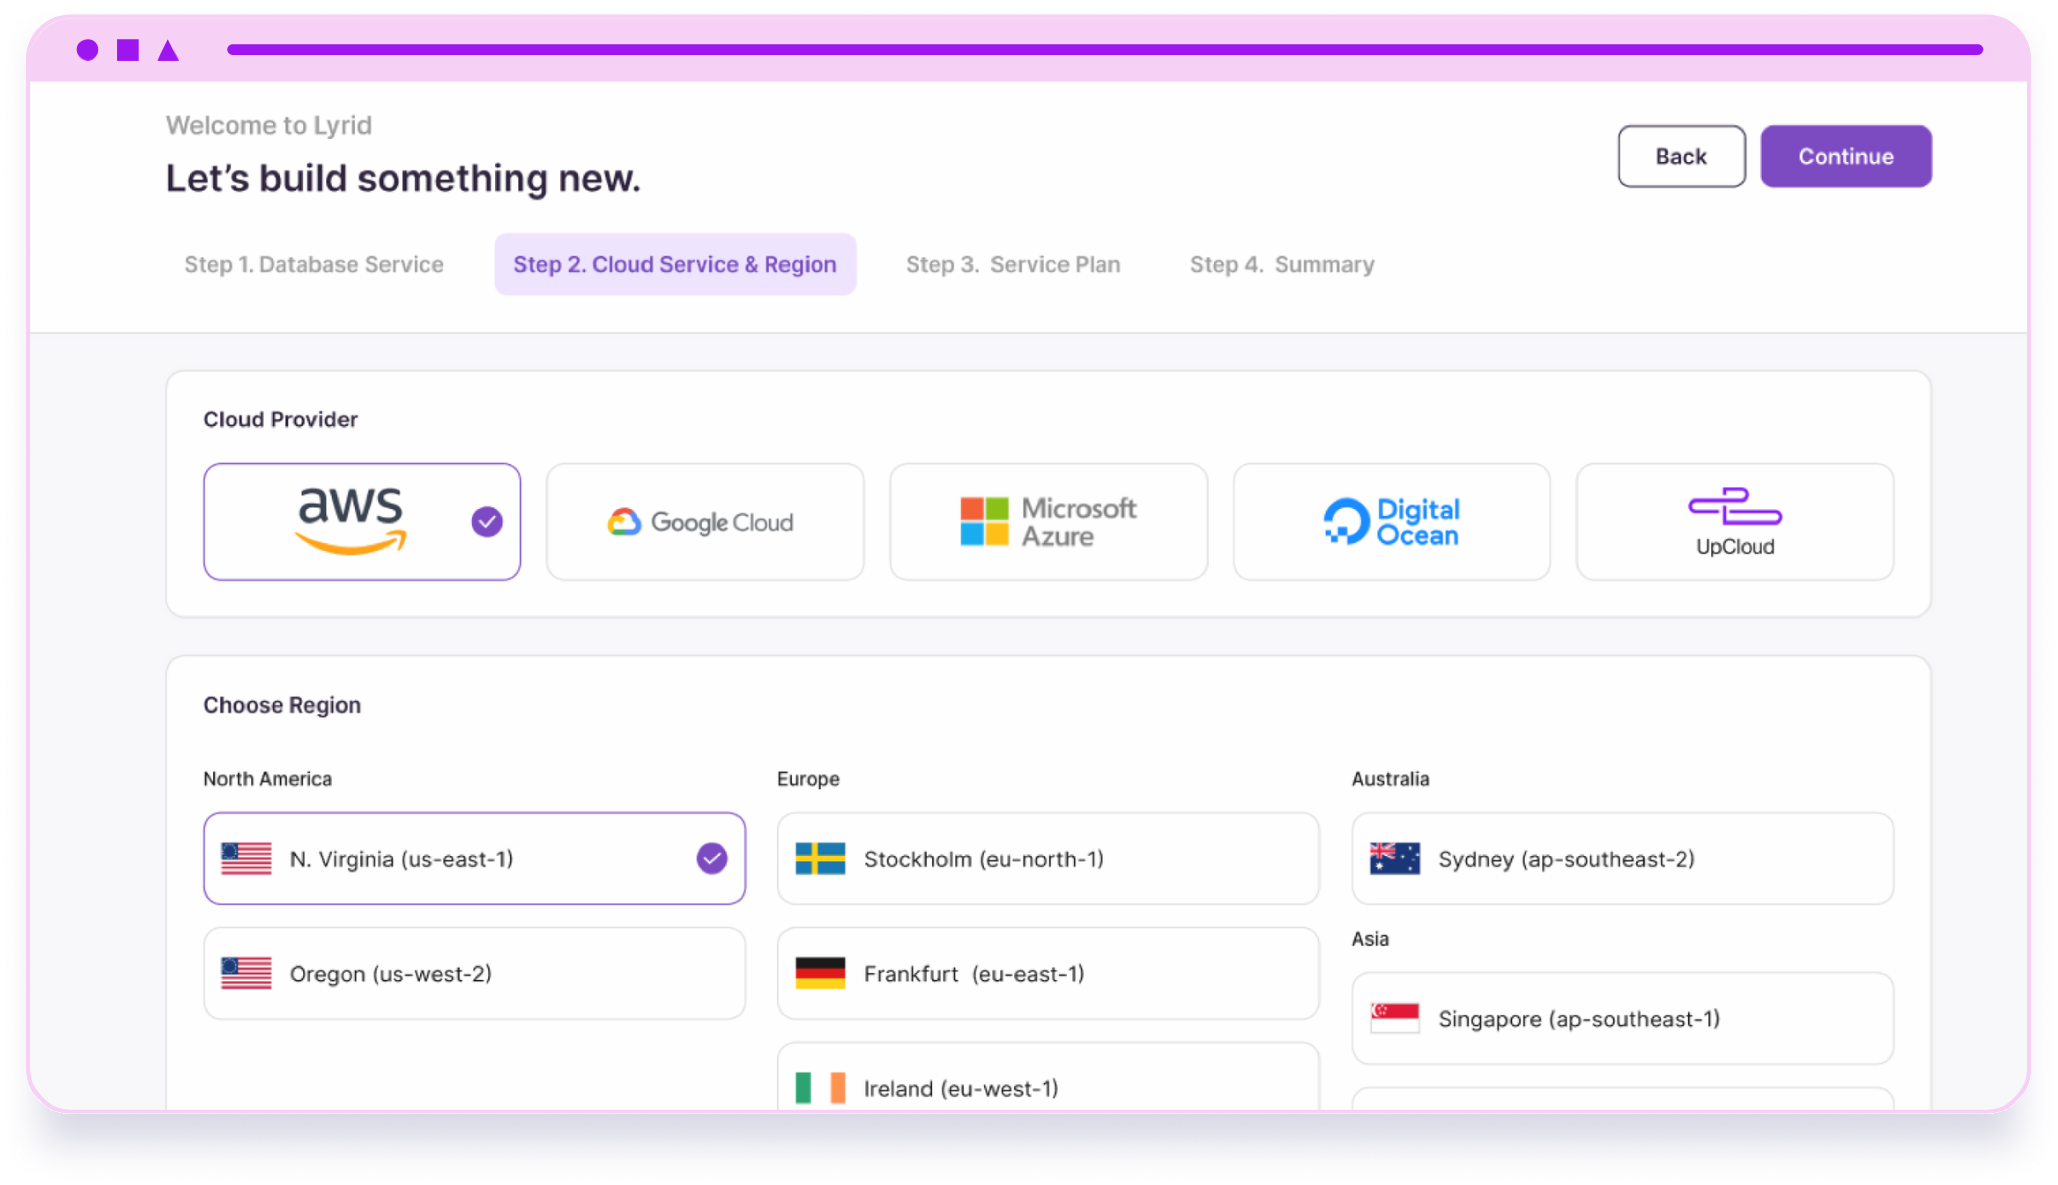
Task: Click the German flag next to Frankfurt
Action: point(821,973)
